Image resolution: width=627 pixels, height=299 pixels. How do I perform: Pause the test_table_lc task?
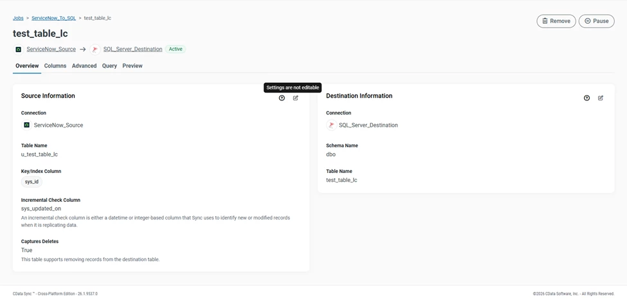(597, 21)
